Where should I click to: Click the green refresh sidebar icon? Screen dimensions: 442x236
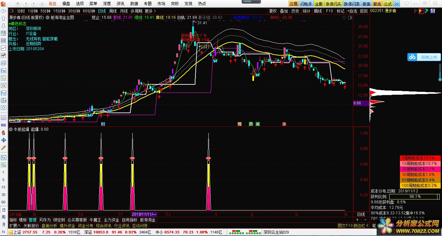click(x=3, y=165)
